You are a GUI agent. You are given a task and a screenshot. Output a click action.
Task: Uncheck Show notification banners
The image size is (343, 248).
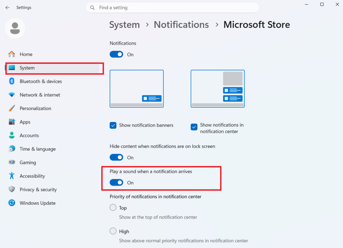(113, 125)
